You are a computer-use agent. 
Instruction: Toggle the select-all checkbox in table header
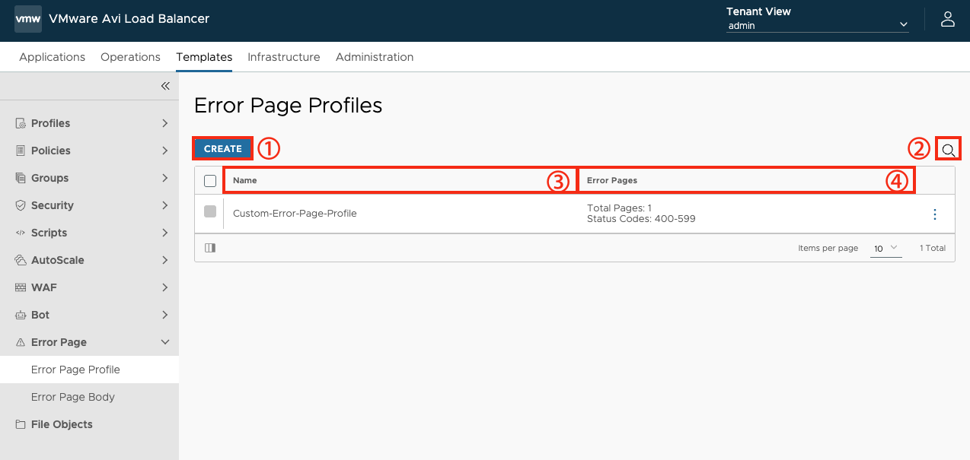coord(210,181)
